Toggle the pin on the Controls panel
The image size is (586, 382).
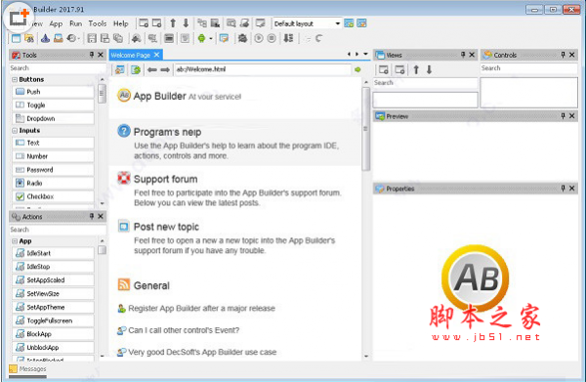pyautogui.click(x=563, y=55)
